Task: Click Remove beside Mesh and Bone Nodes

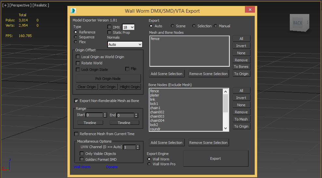Action: pyautogui.click(x=241, y=60)
